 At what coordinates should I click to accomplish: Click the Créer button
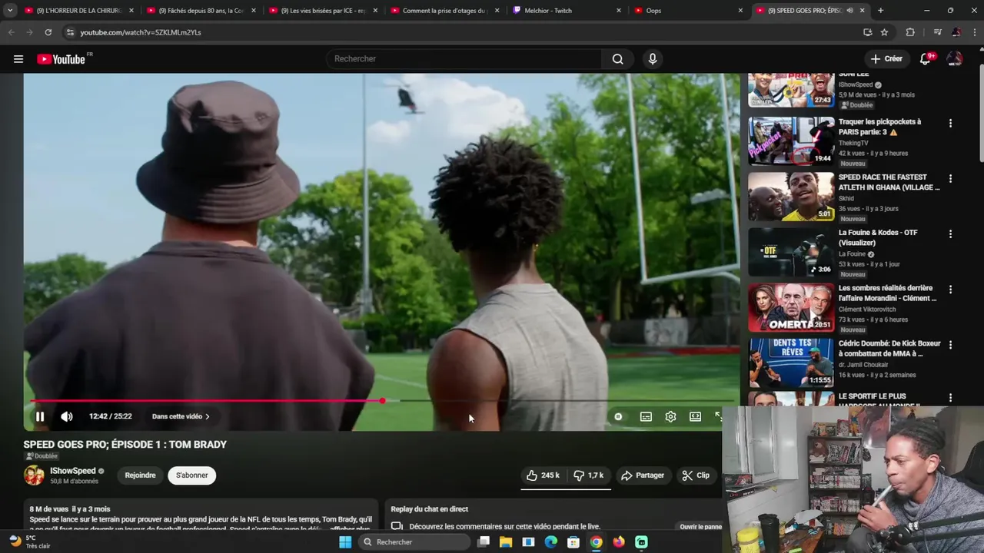click(x=886, y=59)
